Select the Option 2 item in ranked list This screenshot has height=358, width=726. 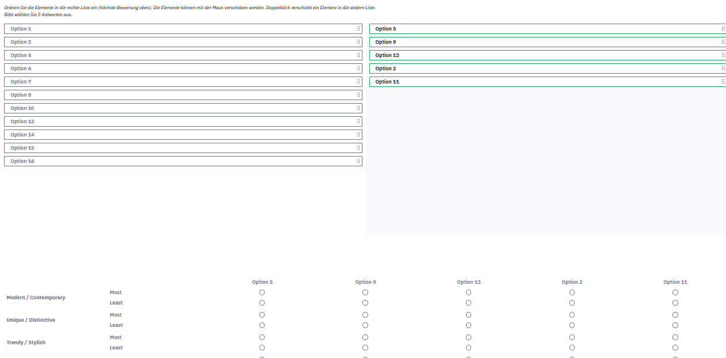pos(541,68)
